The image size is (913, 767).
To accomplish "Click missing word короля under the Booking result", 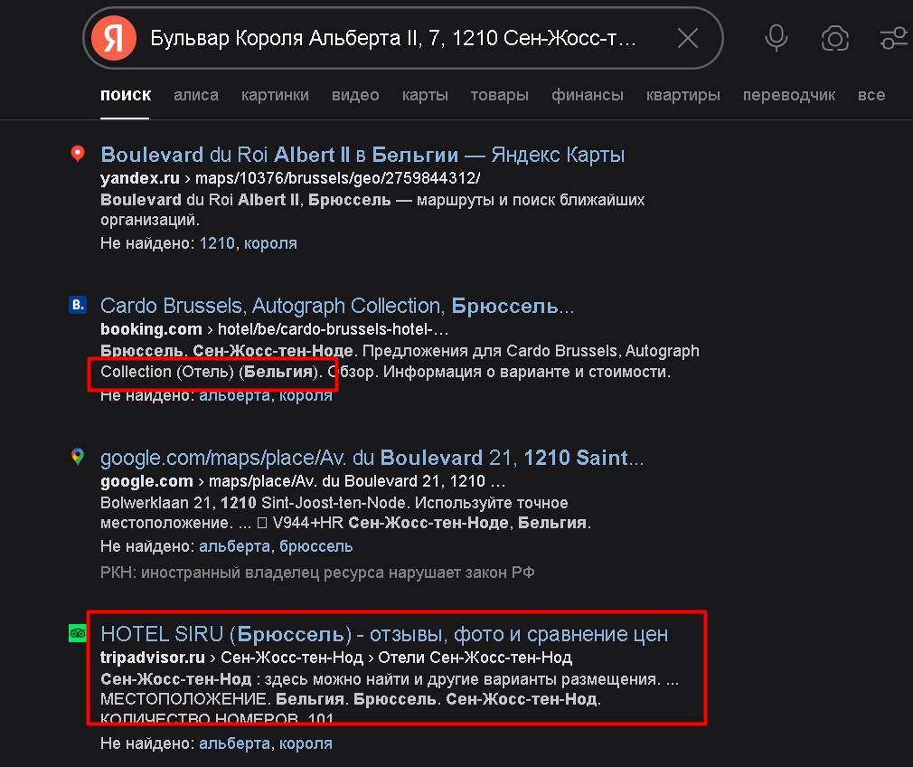I will pyautogui.click(x=306, y=395).
